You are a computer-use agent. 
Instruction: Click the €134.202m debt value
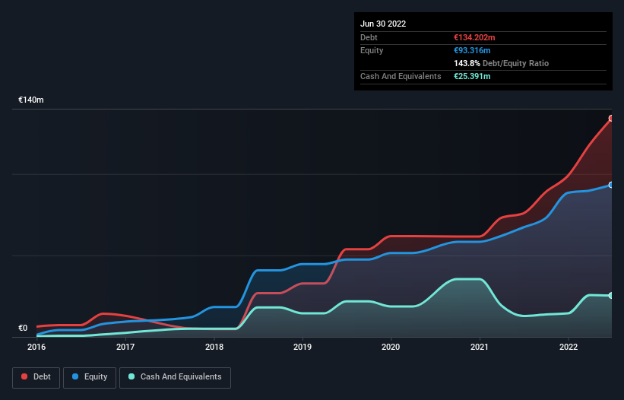coord(474,37)
